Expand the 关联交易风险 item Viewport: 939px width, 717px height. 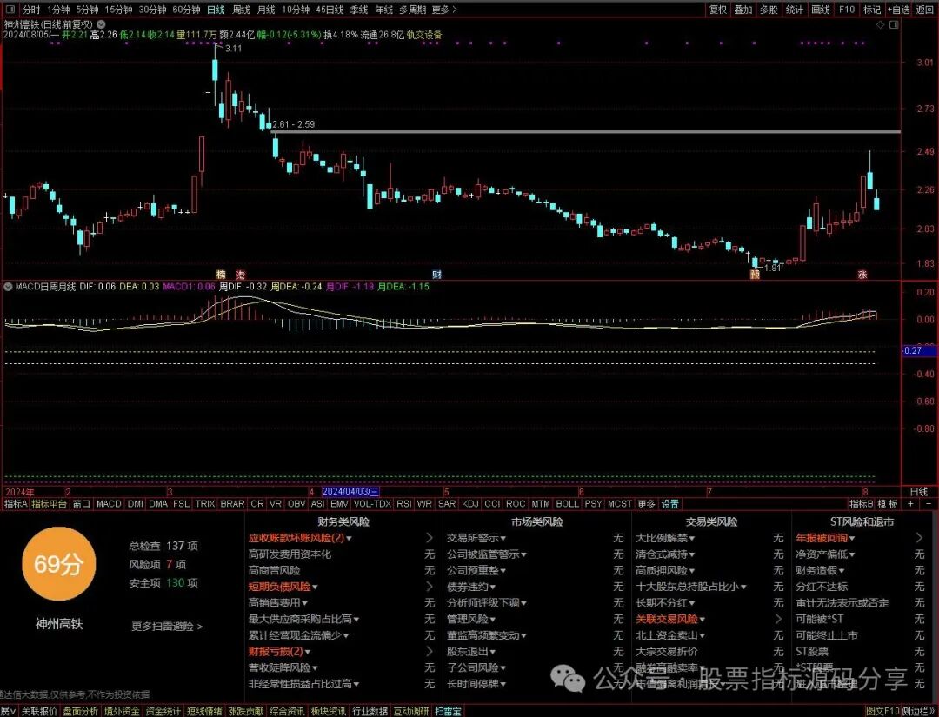[x=778, y=619]
